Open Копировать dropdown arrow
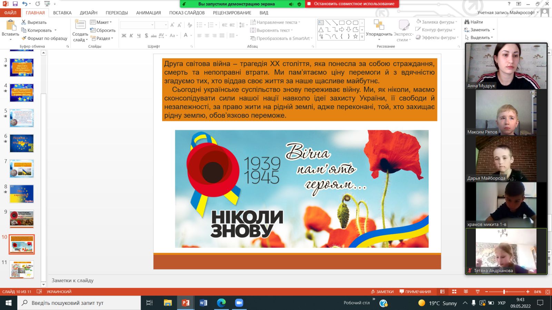552x310 pixels. pyautogui.click(x=55, y=30)
